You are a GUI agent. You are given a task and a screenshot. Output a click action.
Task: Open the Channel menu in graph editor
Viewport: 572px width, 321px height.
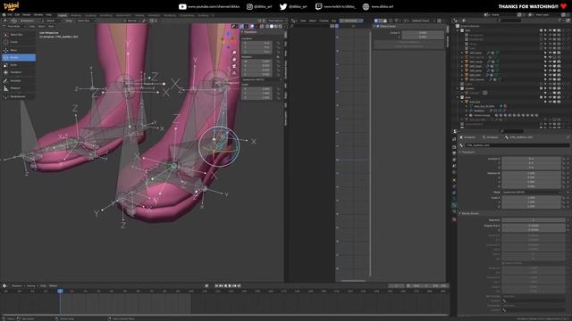[324, 21]
